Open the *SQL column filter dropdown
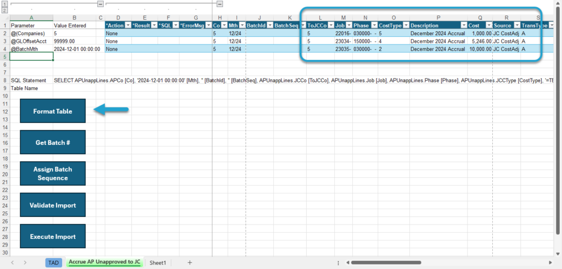562x269 pixels. click(x=176, y=25)
